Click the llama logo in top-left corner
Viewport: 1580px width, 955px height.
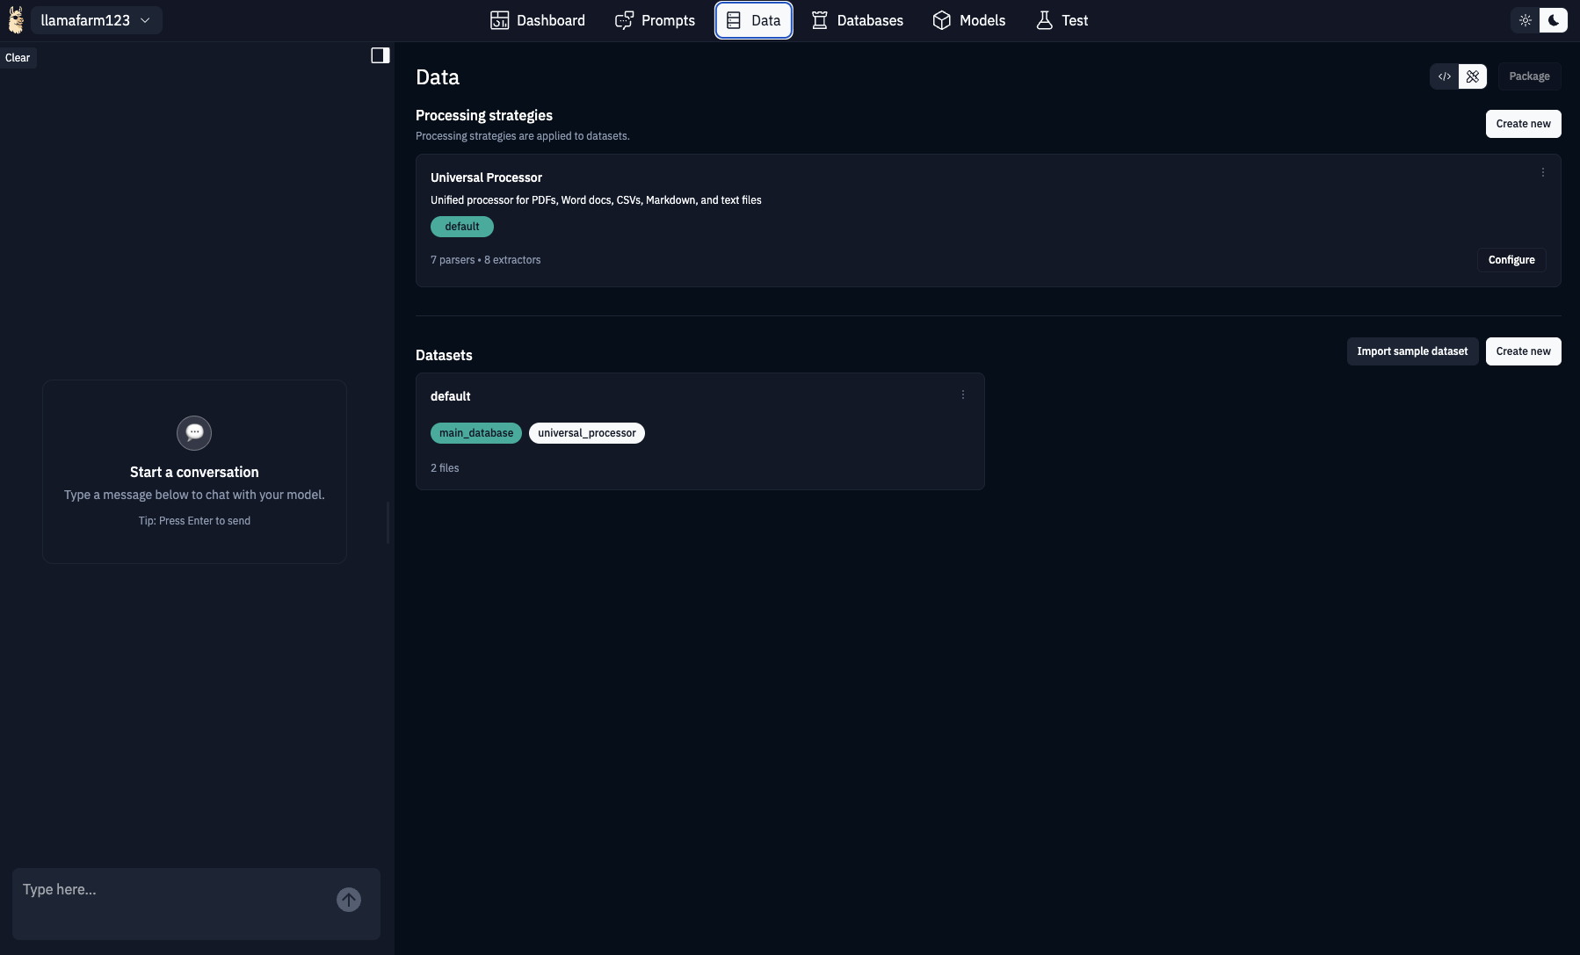14,19
